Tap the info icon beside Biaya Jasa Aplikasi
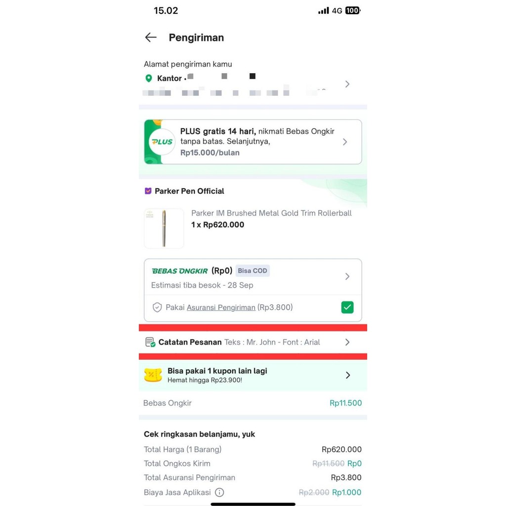Viewport: 506px width, 506px height. [219, 493]
